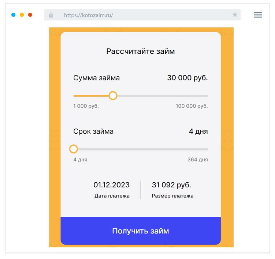The image size is (275, 259).
Task: Click the "Сумма займа" label
Action: 97,78
